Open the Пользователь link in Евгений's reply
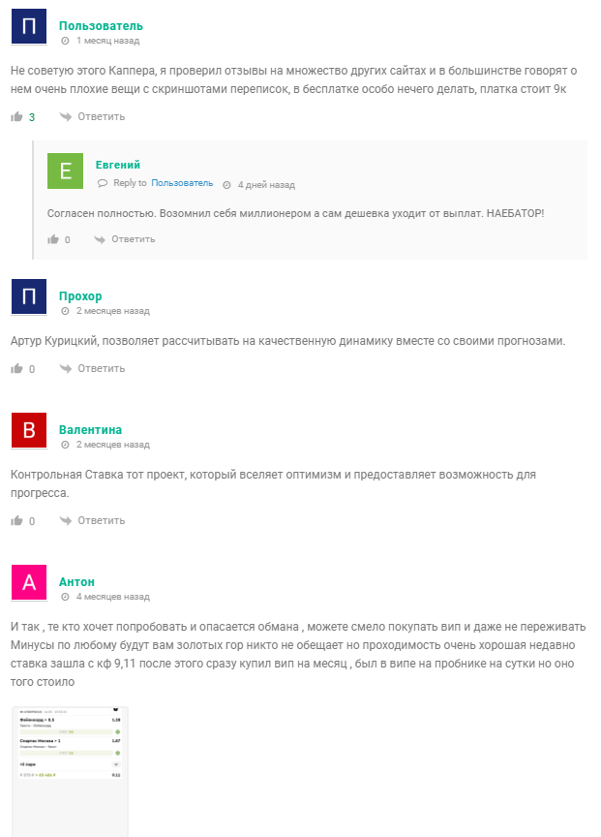This screenshot has width=601, height=837. pos(182,183)
